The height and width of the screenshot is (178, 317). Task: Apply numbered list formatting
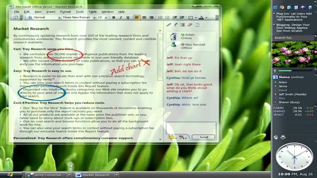pos(160,18)
